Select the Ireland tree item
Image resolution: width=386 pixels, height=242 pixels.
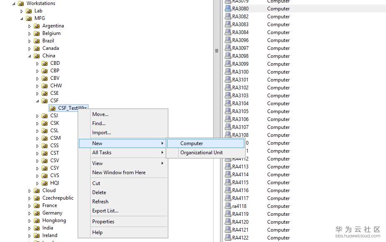click(50, 235)
